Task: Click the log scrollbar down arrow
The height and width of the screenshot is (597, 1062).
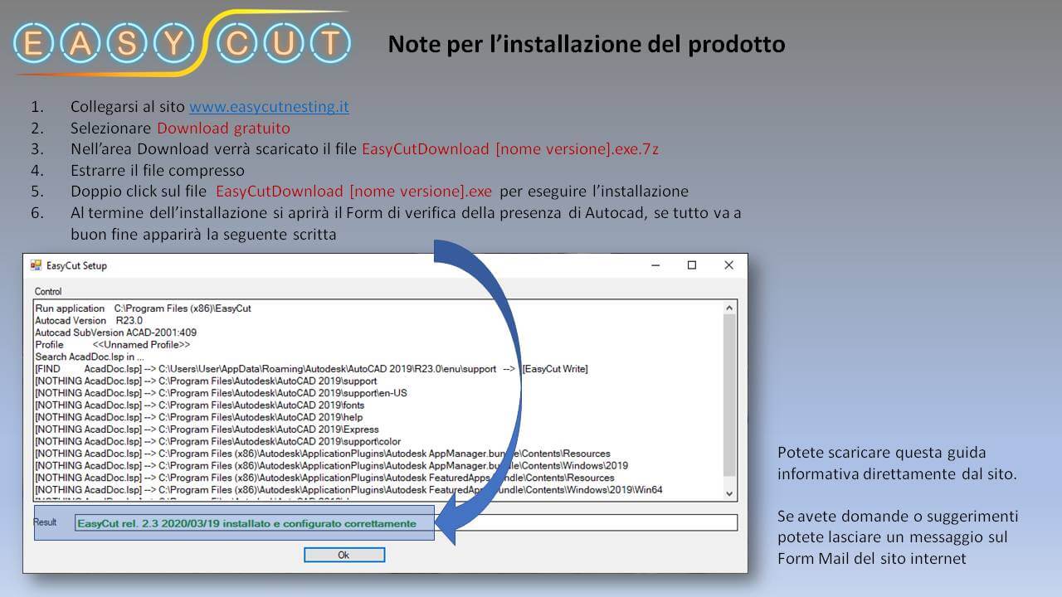Action: point(730,493)
